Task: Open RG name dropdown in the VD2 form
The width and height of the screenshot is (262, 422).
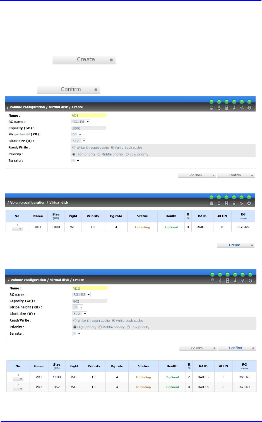Action: click(82, 294)
